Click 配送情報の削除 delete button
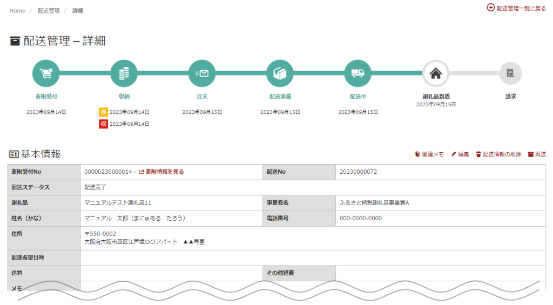 coord(498,154)
